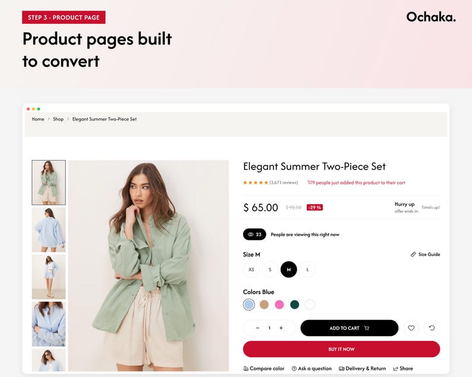Select size M

pos(289,270)
